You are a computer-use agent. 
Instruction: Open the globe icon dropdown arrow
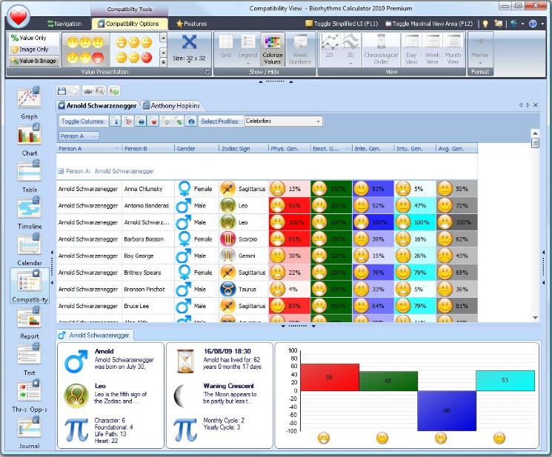click(x=522, y=24)
